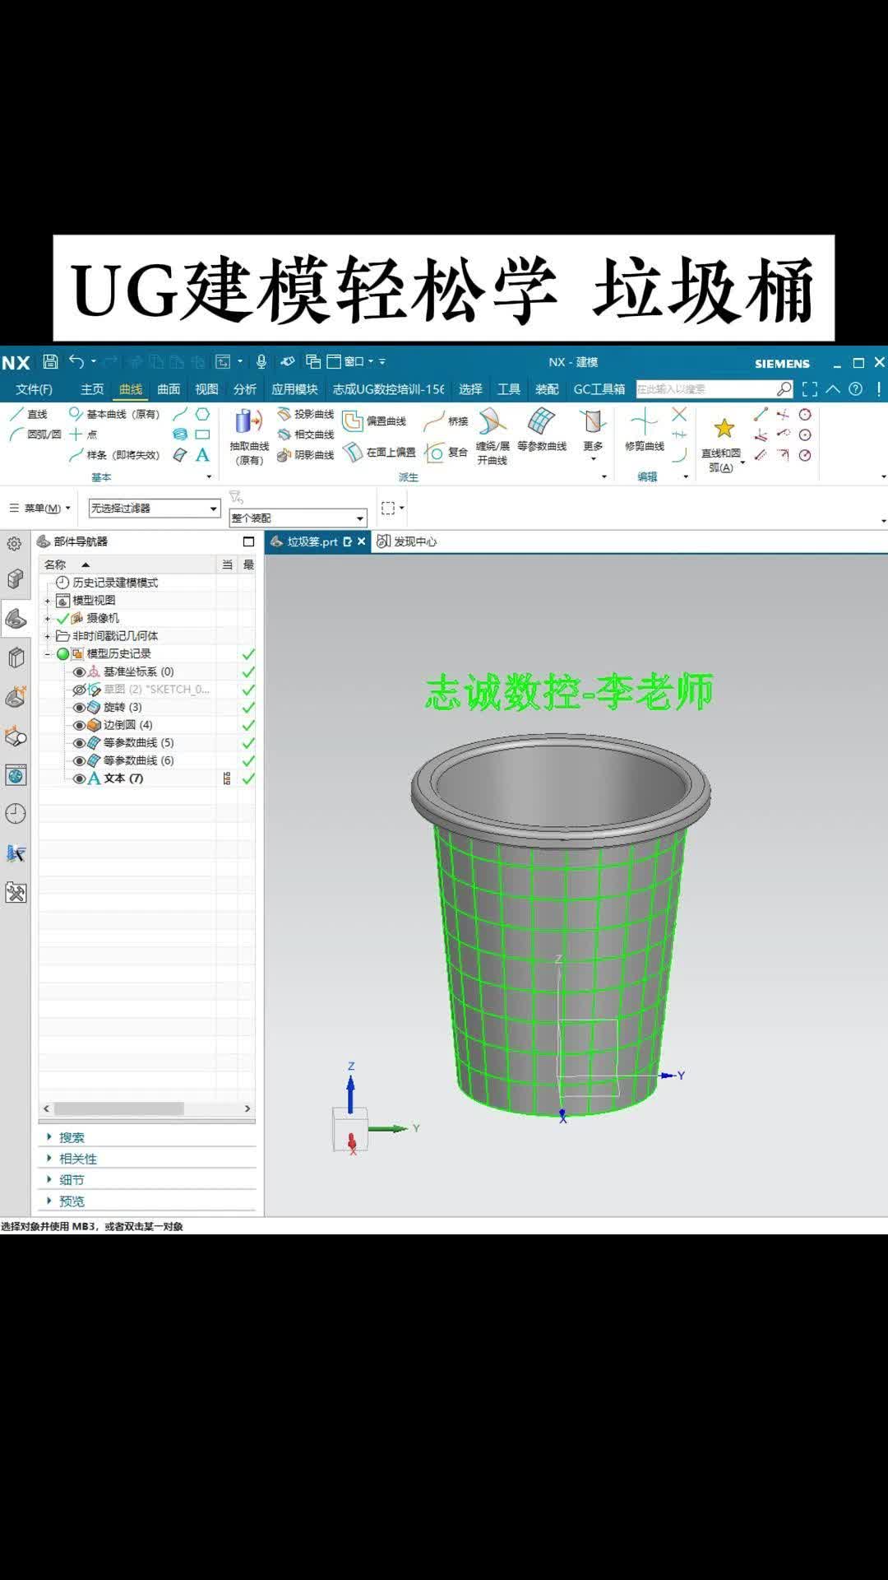Screen dimensions: 888x1580
Task: Open the Part Navigator sidebar tab
Action: click(x=16, y=618)
